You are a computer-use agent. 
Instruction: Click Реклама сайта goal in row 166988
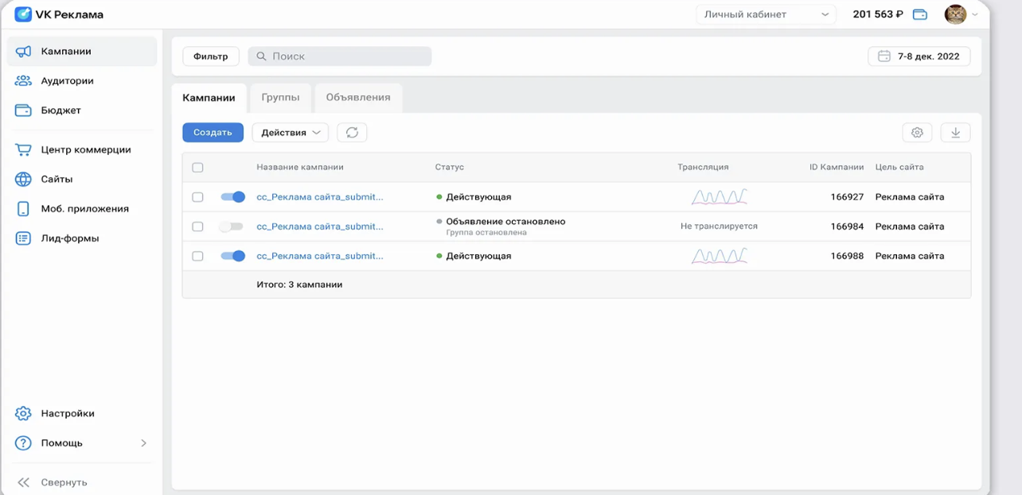click(x=910, y=256)
